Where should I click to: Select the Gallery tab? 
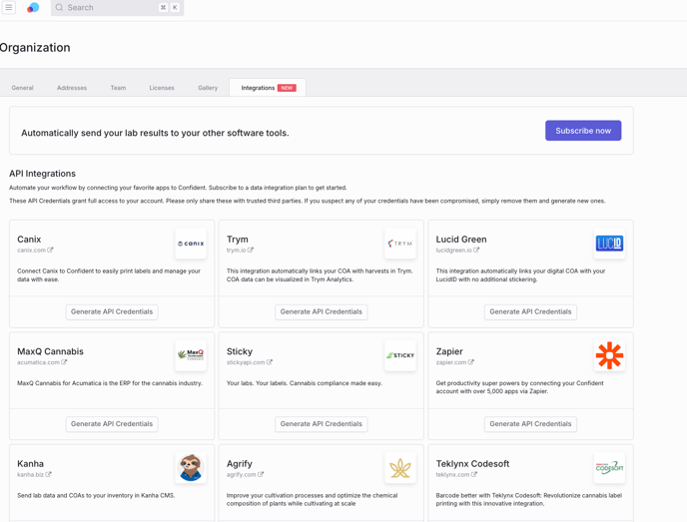tap(208, 88)
